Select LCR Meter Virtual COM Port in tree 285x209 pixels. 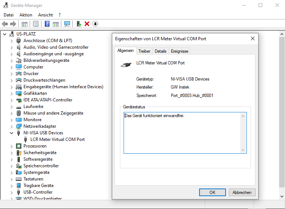[x=58, y=139]
